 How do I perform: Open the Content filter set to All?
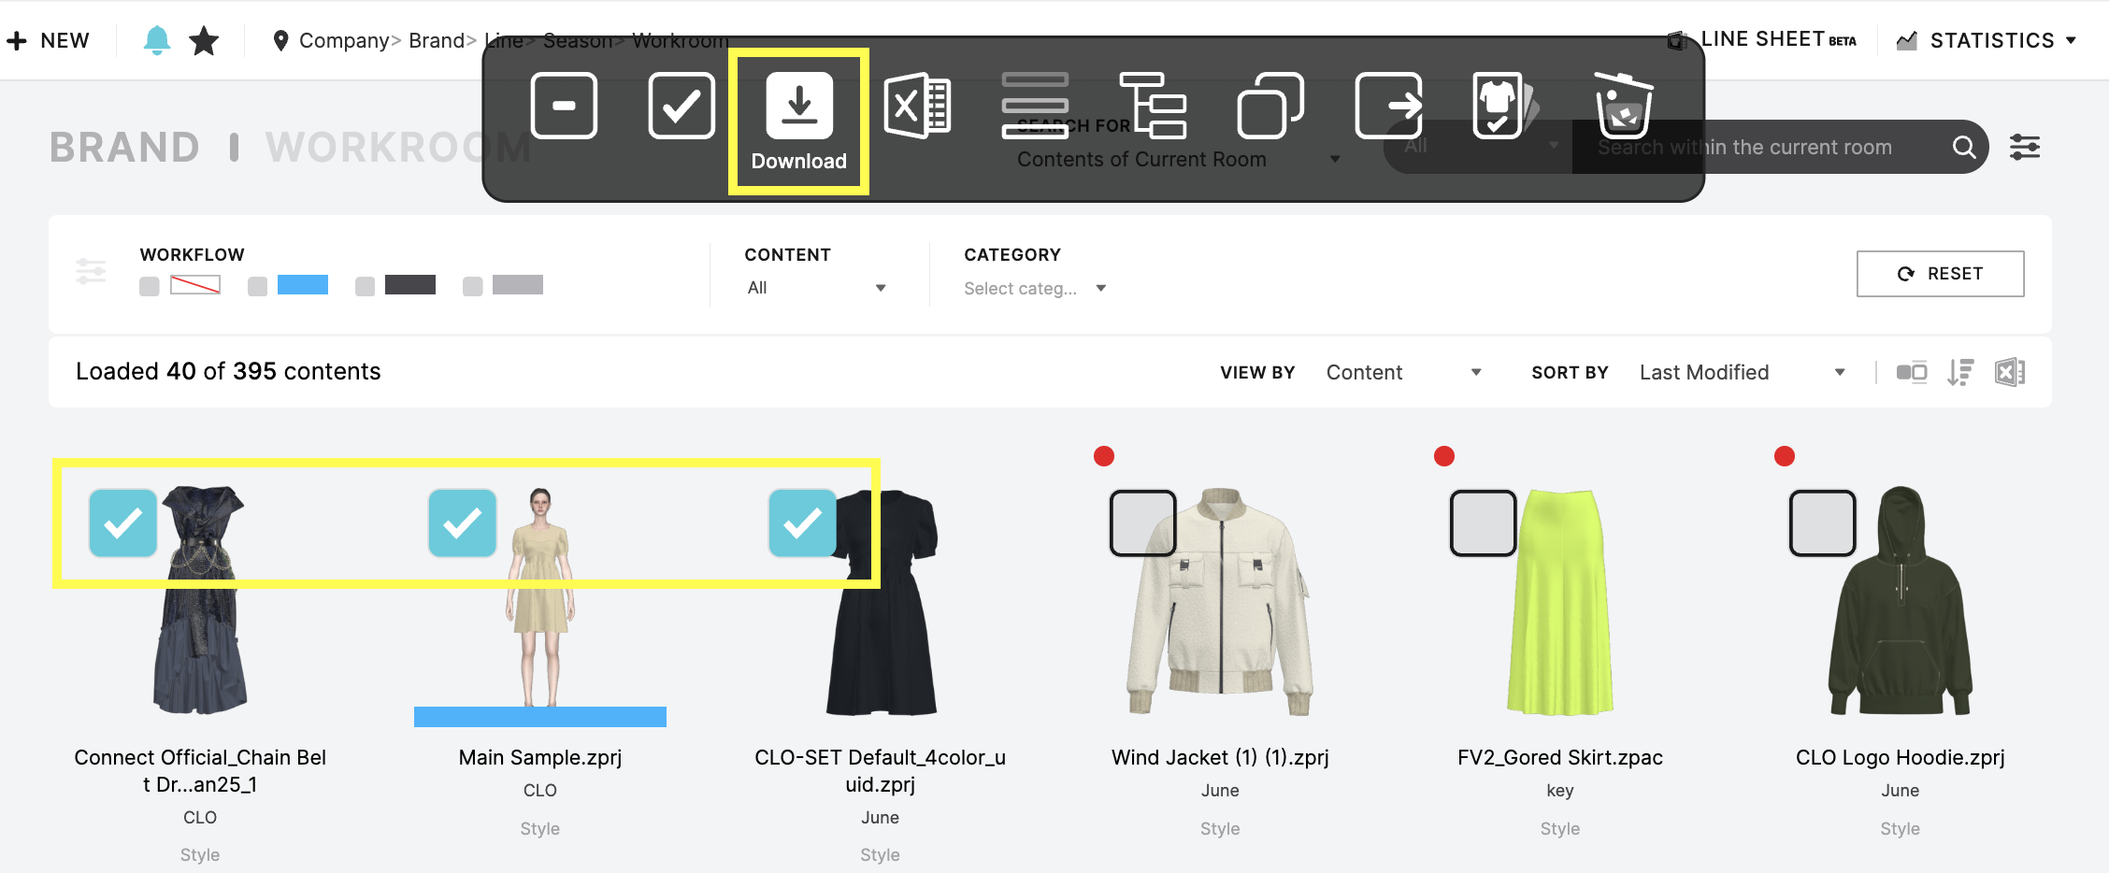pos(816,287)
